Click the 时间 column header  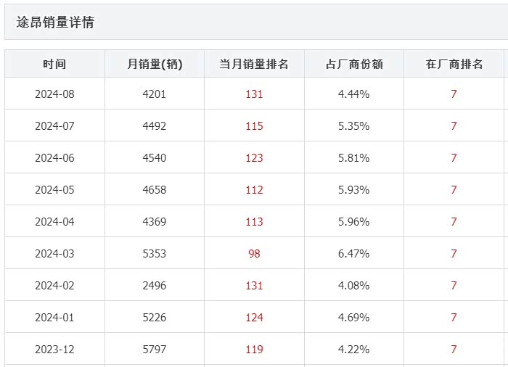[x=54, y=64]
